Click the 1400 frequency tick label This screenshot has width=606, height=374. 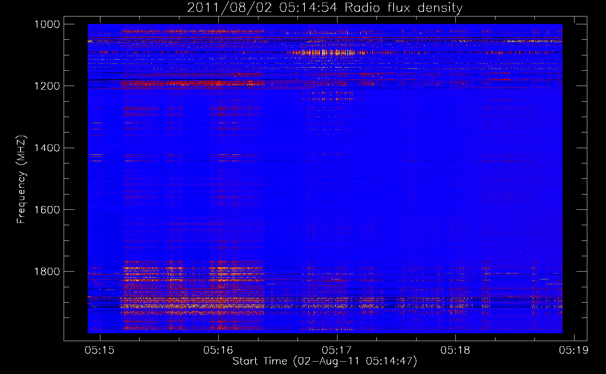coord(47,148)
